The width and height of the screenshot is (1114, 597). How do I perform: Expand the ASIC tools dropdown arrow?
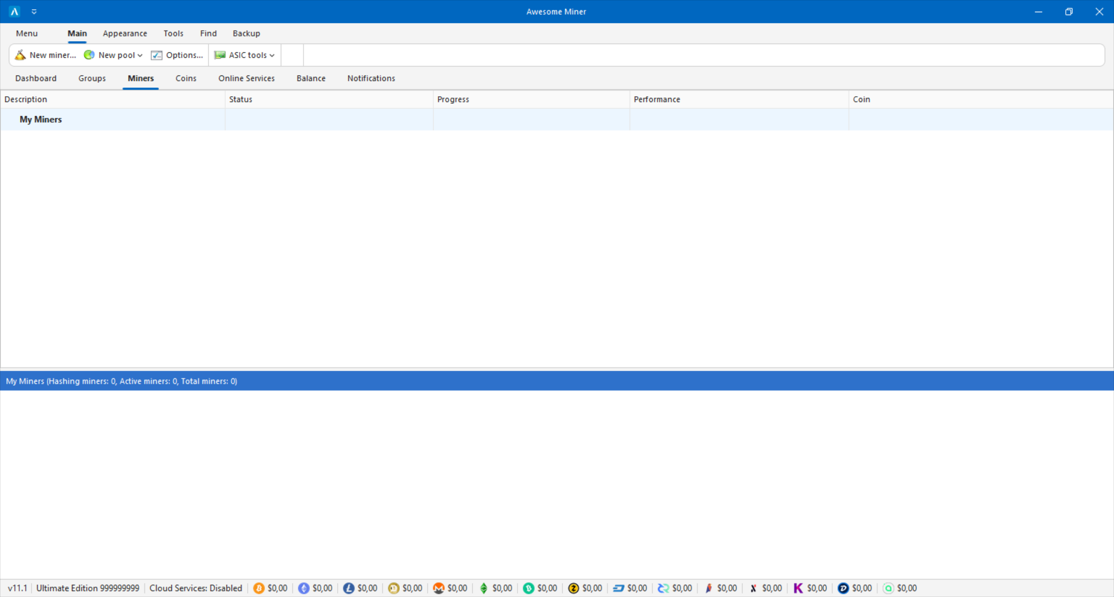click(x=272, y=56)
